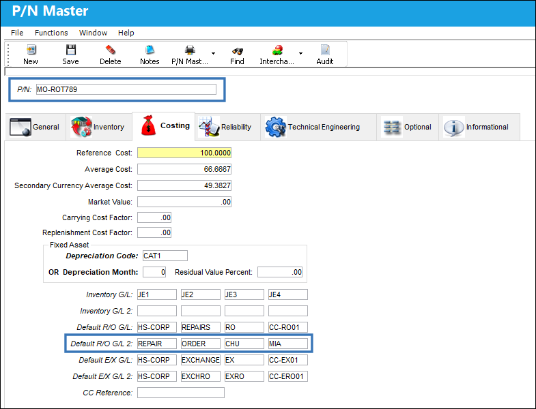
Task: Open the Functions menu
Action: tap(51, 33)
